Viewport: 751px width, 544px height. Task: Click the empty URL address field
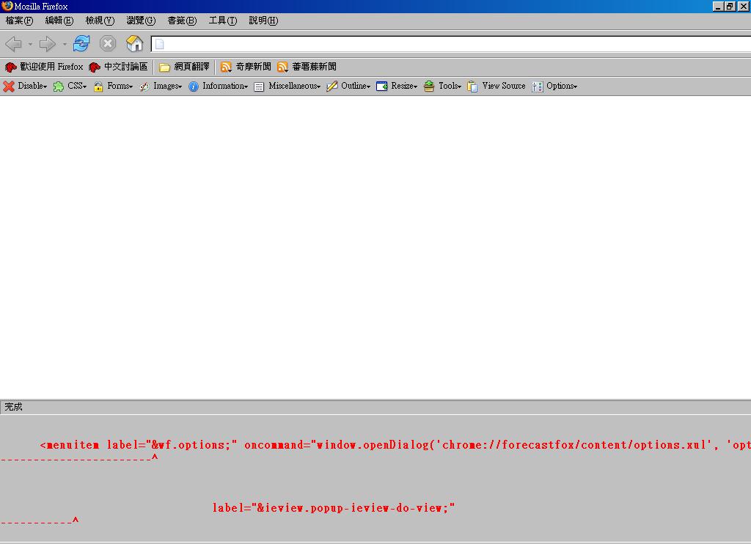pyautogui.click(x=450, y=44)
